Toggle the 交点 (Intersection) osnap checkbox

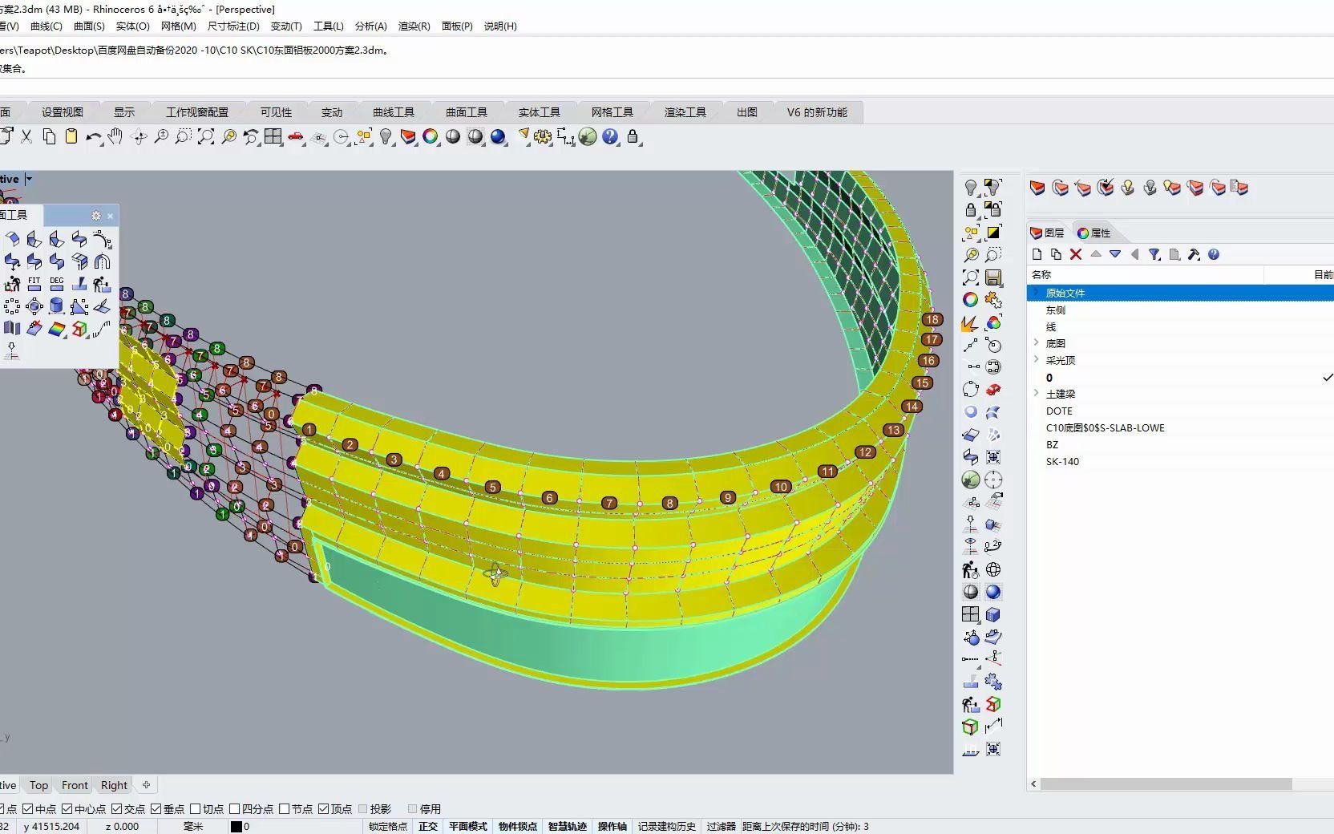coord(117,809)
